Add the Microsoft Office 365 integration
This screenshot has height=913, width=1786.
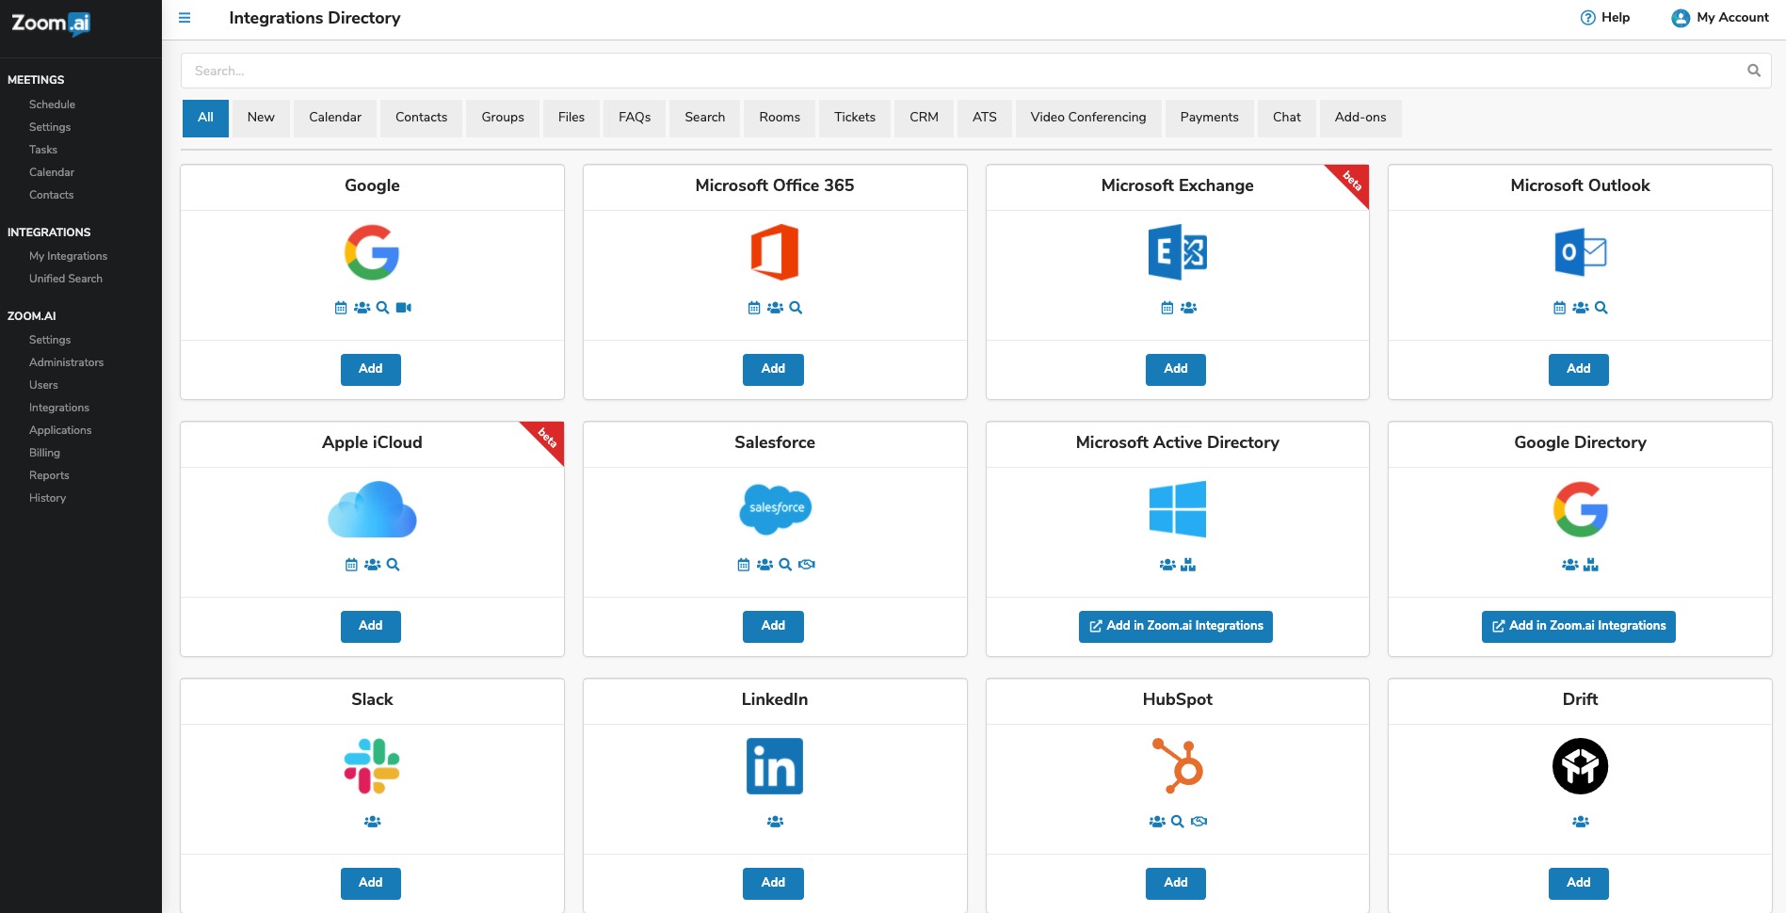click(773, 369)
